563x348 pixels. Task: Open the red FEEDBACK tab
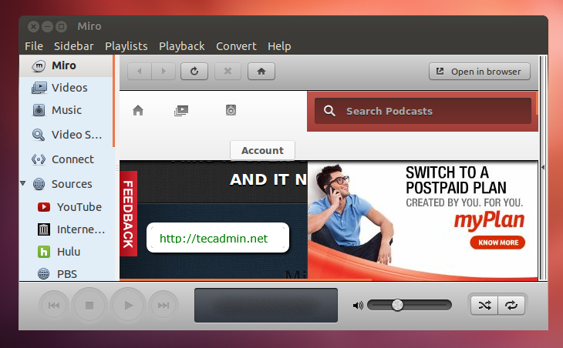click(x=128, y=214)
